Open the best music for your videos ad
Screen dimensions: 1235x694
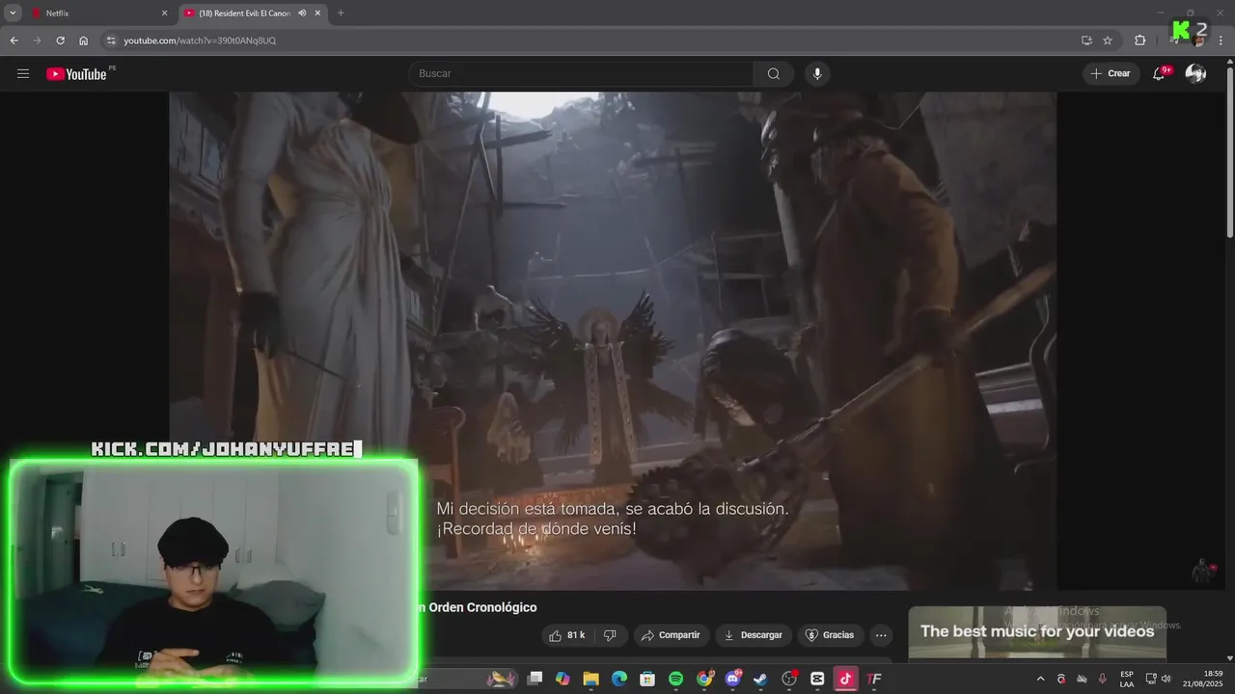coord(1037,632)
